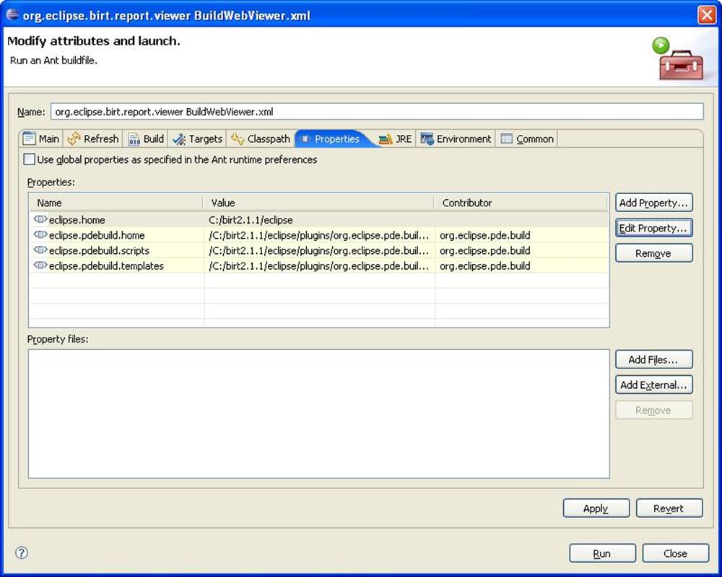Screen dimensions: 722x577
Task: Click the Edit Property... button
Action: (654, 228)
